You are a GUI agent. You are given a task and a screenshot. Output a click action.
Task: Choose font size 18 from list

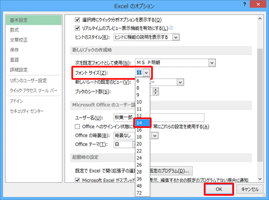143,137
